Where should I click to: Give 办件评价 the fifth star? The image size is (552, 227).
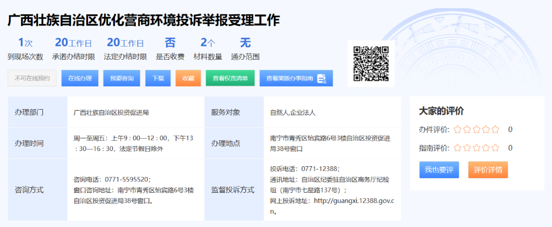[495, 130]
